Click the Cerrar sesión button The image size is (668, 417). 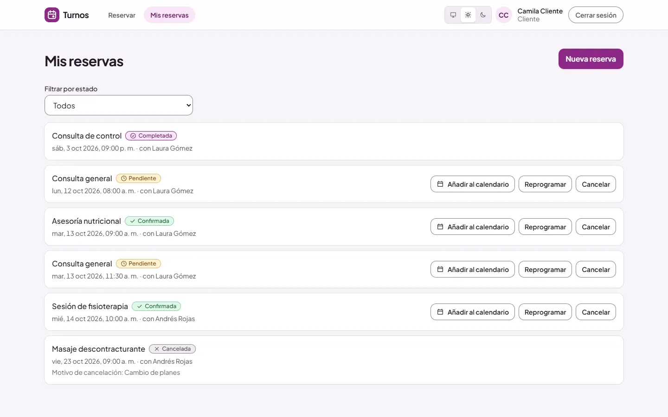click(x=596, y=15)
